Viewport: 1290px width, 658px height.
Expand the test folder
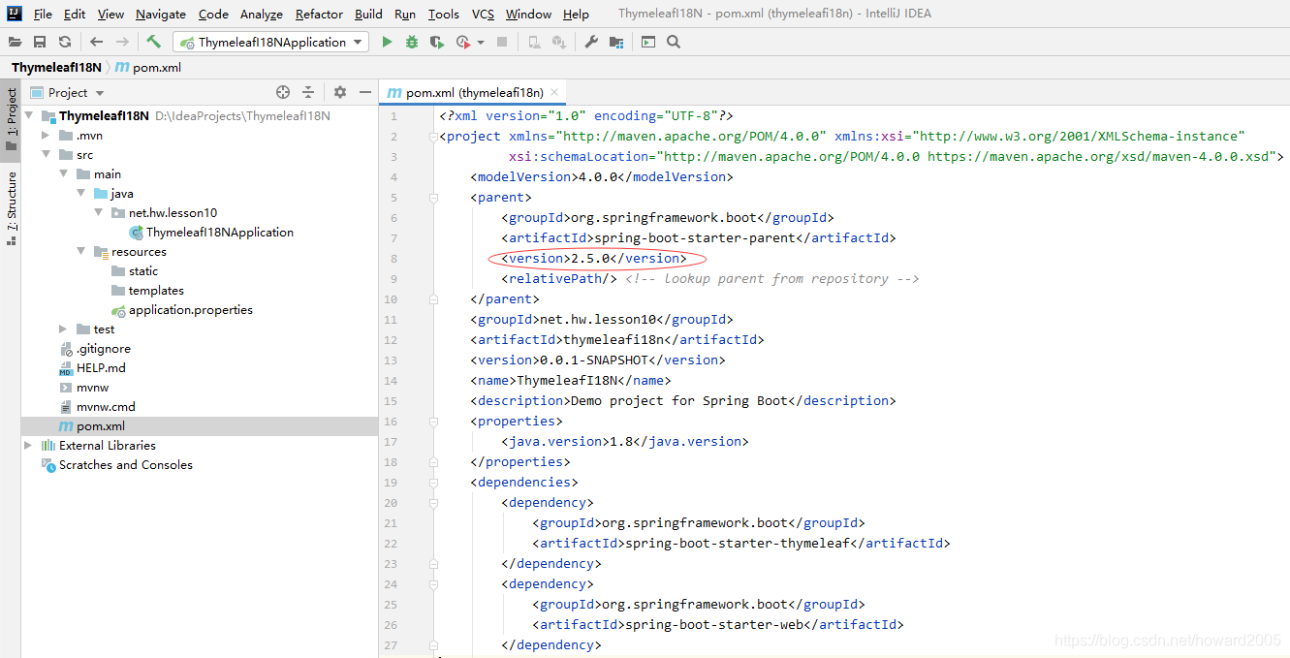click(64, 329)
